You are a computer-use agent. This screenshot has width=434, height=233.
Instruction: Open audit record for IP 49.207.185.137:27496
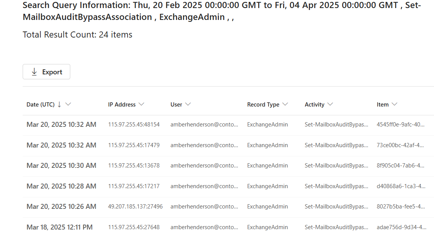coord(135,206)
